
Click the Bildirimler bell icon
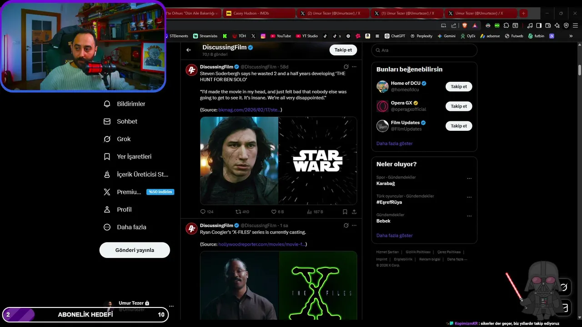(107, 104)
